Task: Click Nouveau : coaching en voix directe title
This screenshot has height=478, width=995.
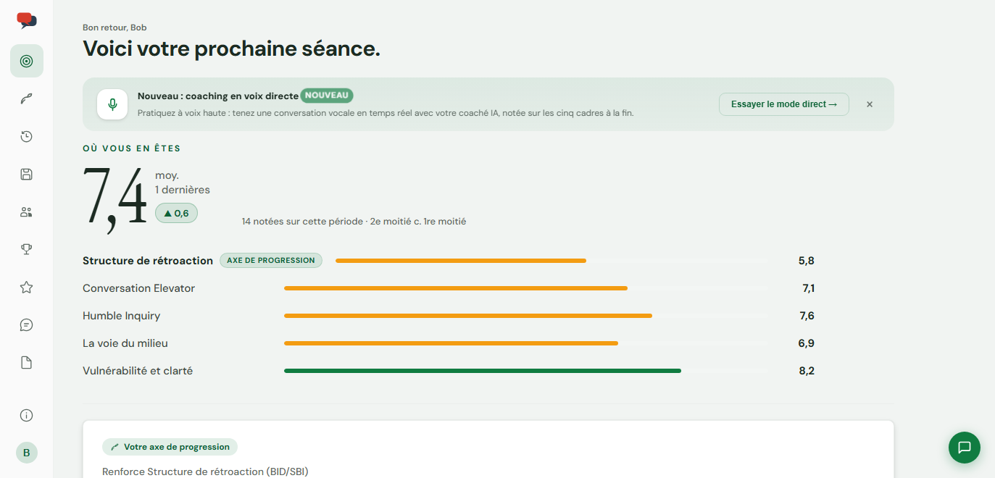Action: 218,96
